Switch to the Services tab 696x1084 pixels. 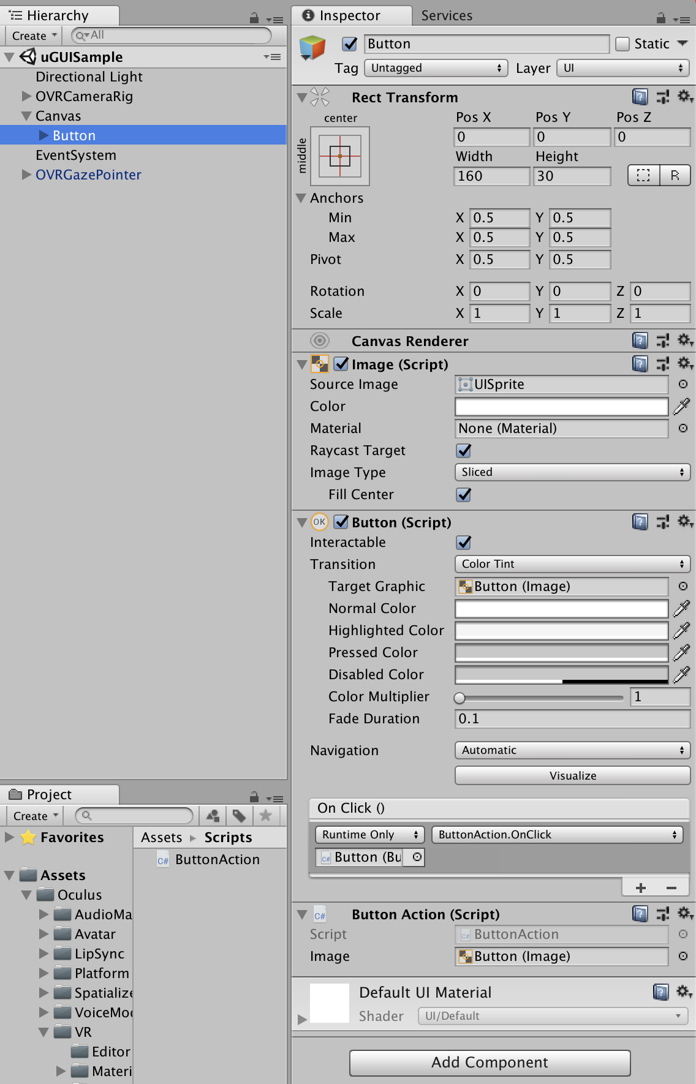point(447,16)
